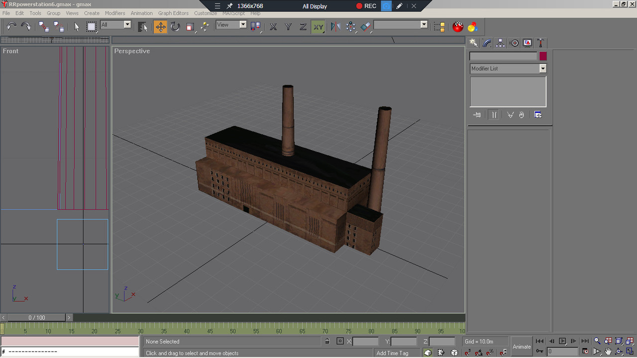
Task: Restrict transform to Z axis
Action: (x=303, y=26)
